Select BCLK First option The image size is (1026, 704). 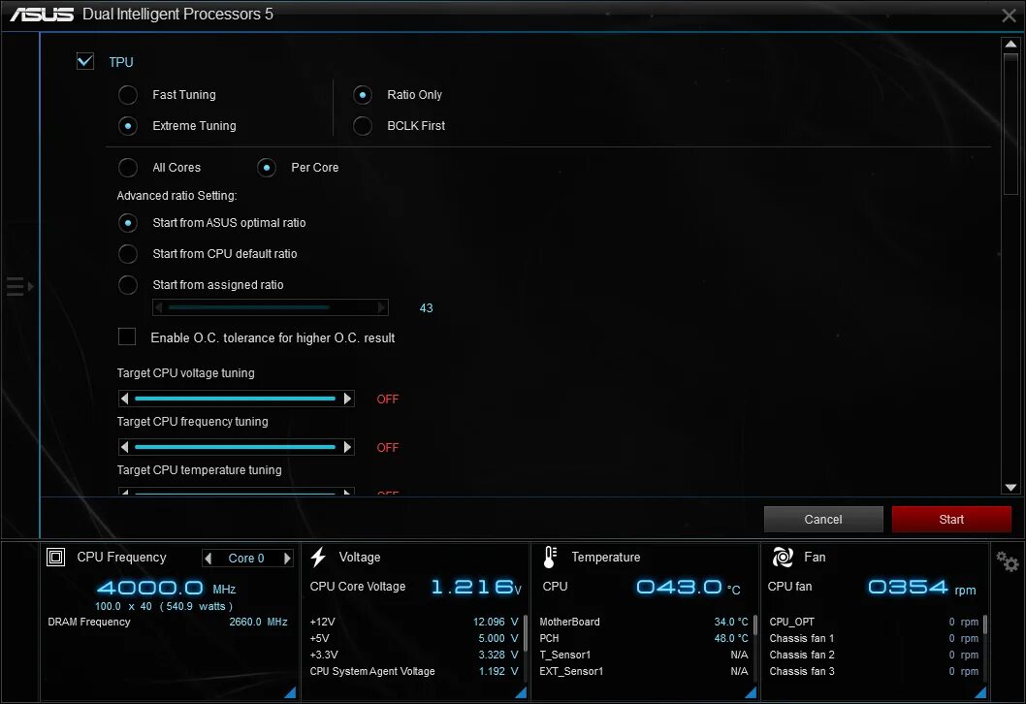363,126
